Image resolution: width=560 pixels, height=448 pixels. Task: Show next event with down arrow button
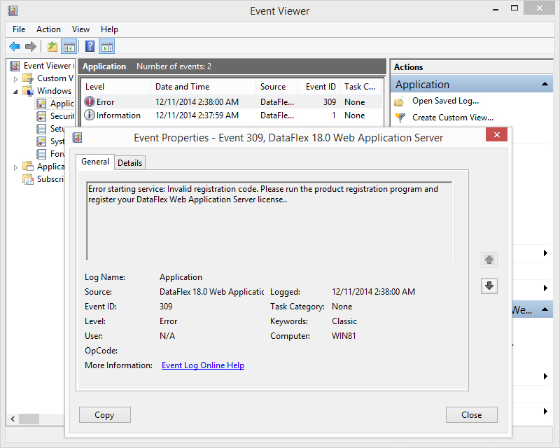(x=489, y=286)
